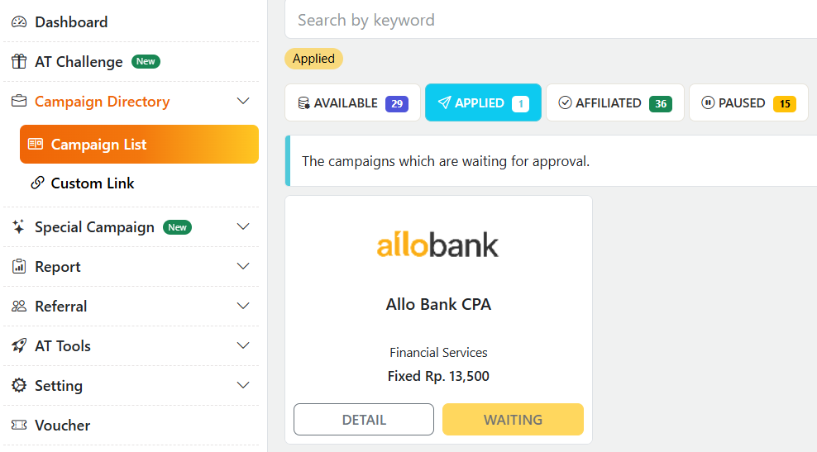Click the Dashboard gauge icon
Viewport: 817px width, 452px height.
[x=19, y=22]
